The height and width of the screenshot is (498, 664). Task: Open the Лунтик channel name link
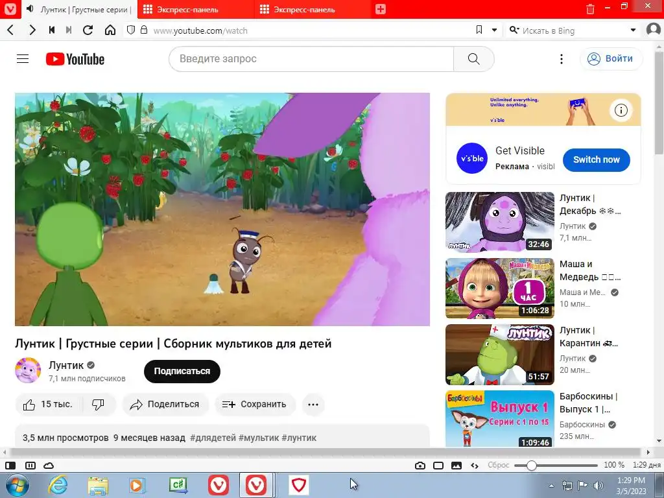coord(66,365)
